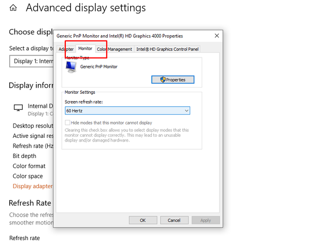Screen dimensions: 311x242
Task: Click the Advanced display settings heading
Action: click(x=86, y=8)
